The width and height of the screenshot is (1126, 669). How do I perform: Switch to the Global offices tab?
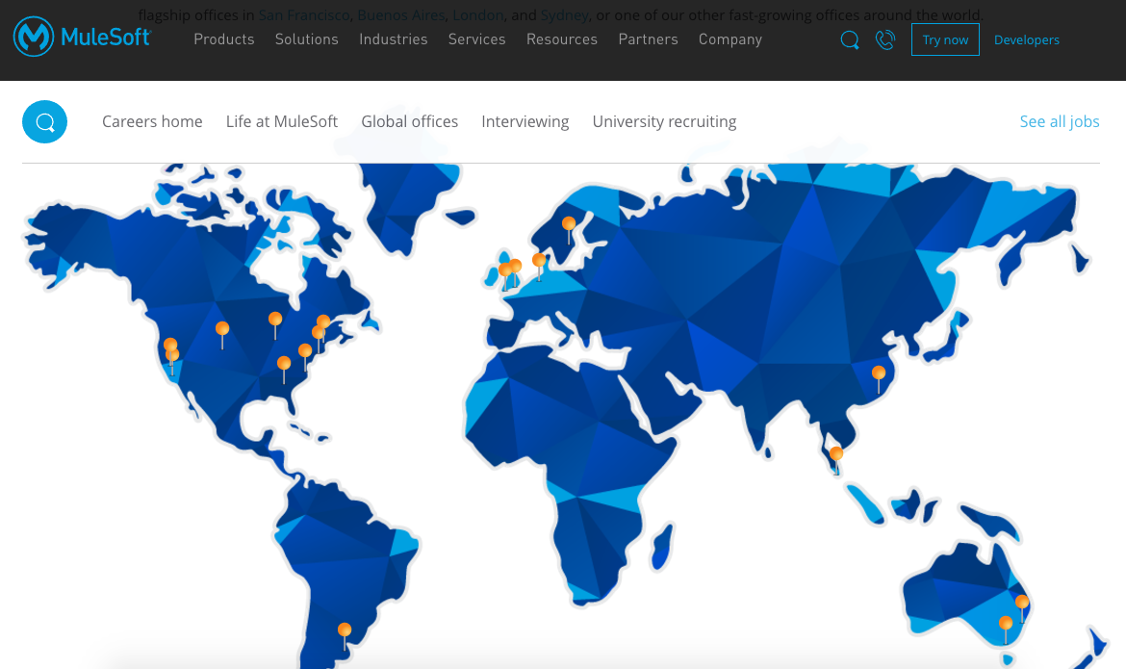(x=410, y=121)
